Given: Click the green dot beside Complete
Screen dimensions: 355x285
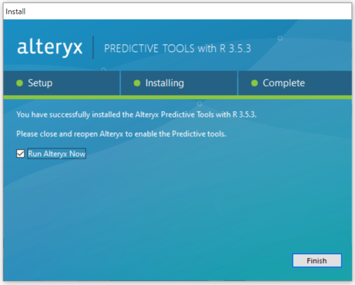Looking at the screenshot, I should [255, 83].
